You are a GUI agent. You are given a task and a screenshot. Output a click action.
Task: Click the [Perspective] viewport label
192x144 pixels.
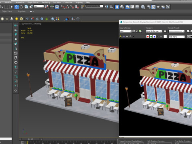coord(28,24)
